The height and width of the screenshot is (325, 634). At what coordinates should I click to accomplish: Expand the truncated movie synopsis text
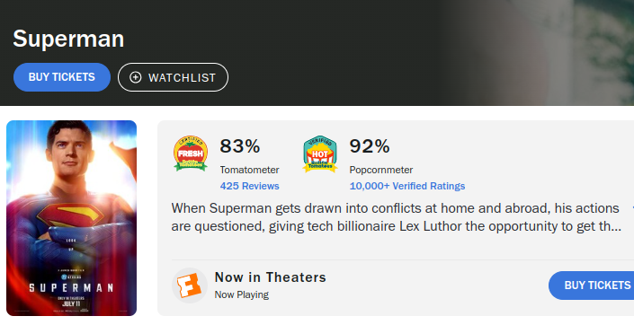point(396,217)
